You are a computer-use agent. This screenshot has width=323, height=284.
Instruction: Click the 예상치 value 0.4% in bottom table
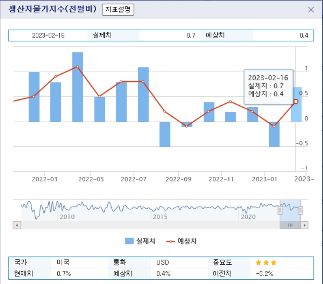click(x=163, y=274)
